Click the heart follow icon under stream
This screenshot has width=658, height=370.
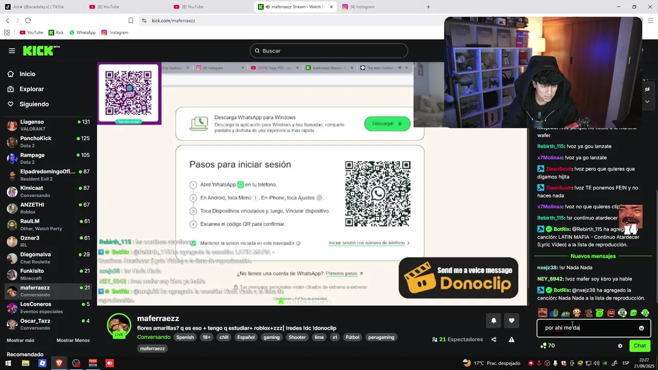(511, 321)
